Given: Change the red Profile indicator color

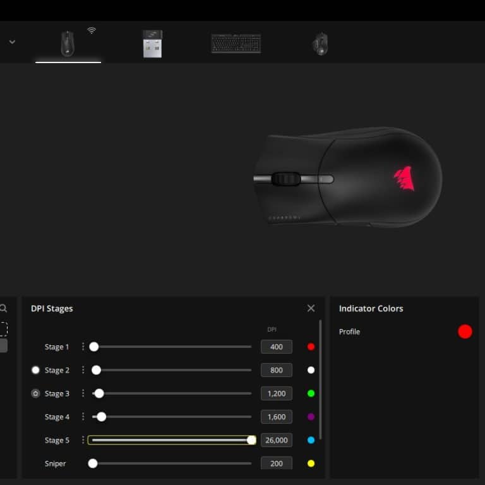Looking at the screenshot, I should 465,332.
